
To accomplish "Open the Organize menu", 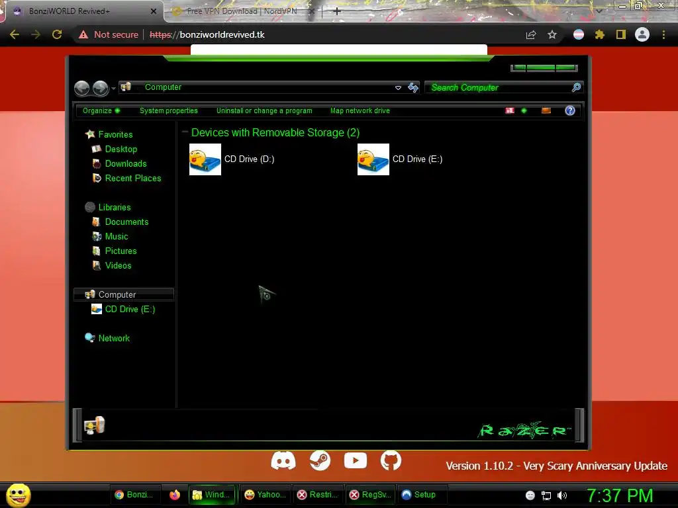I will [x=101, y=110].
